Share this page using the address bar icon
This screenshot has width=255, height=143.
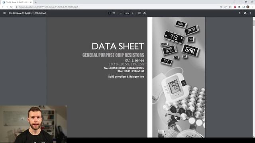pyautogui.click(x=226, y=7)
